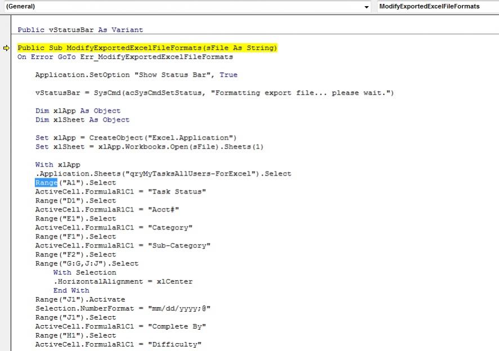Click the .HorizontalAlignment = xlCenter line
Screen dimensions: 499x351
123,282
